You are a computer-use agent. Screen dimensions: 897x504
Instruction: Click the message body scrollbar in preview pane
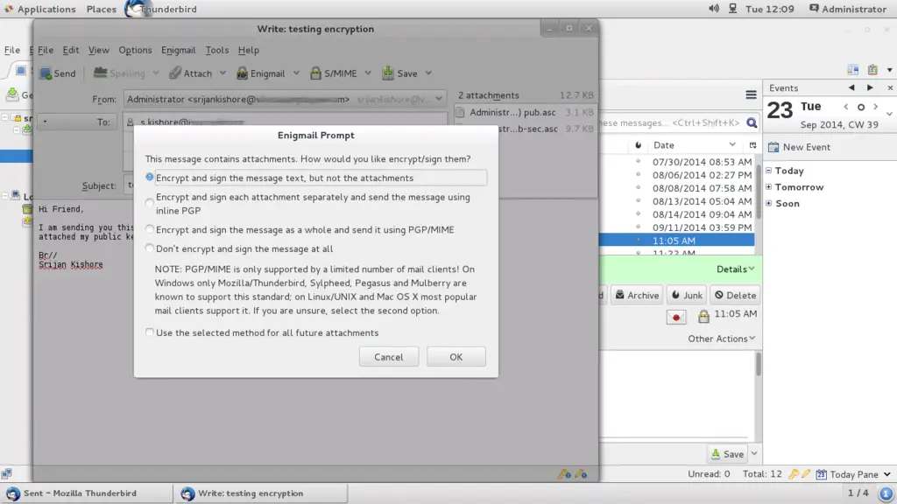tap(759, 364)
